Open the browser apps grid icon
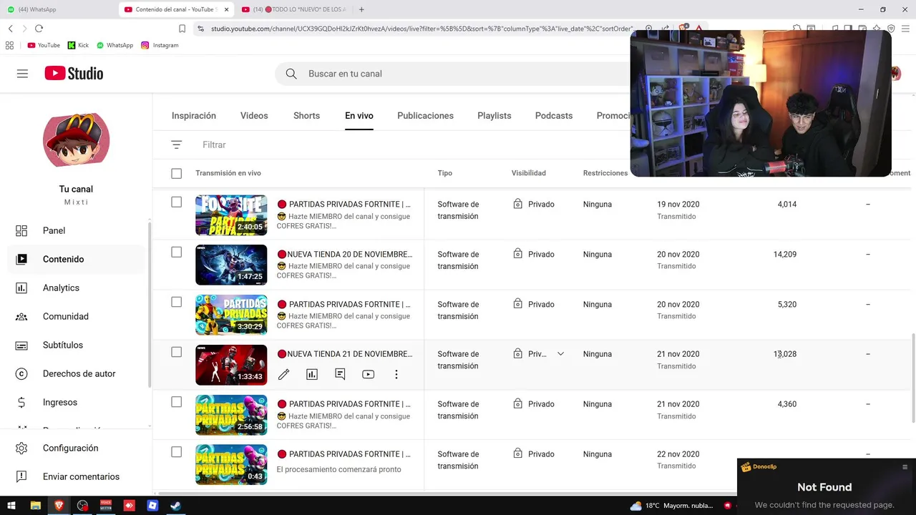Screen dimensions: 916x515 tap(9, 45)
